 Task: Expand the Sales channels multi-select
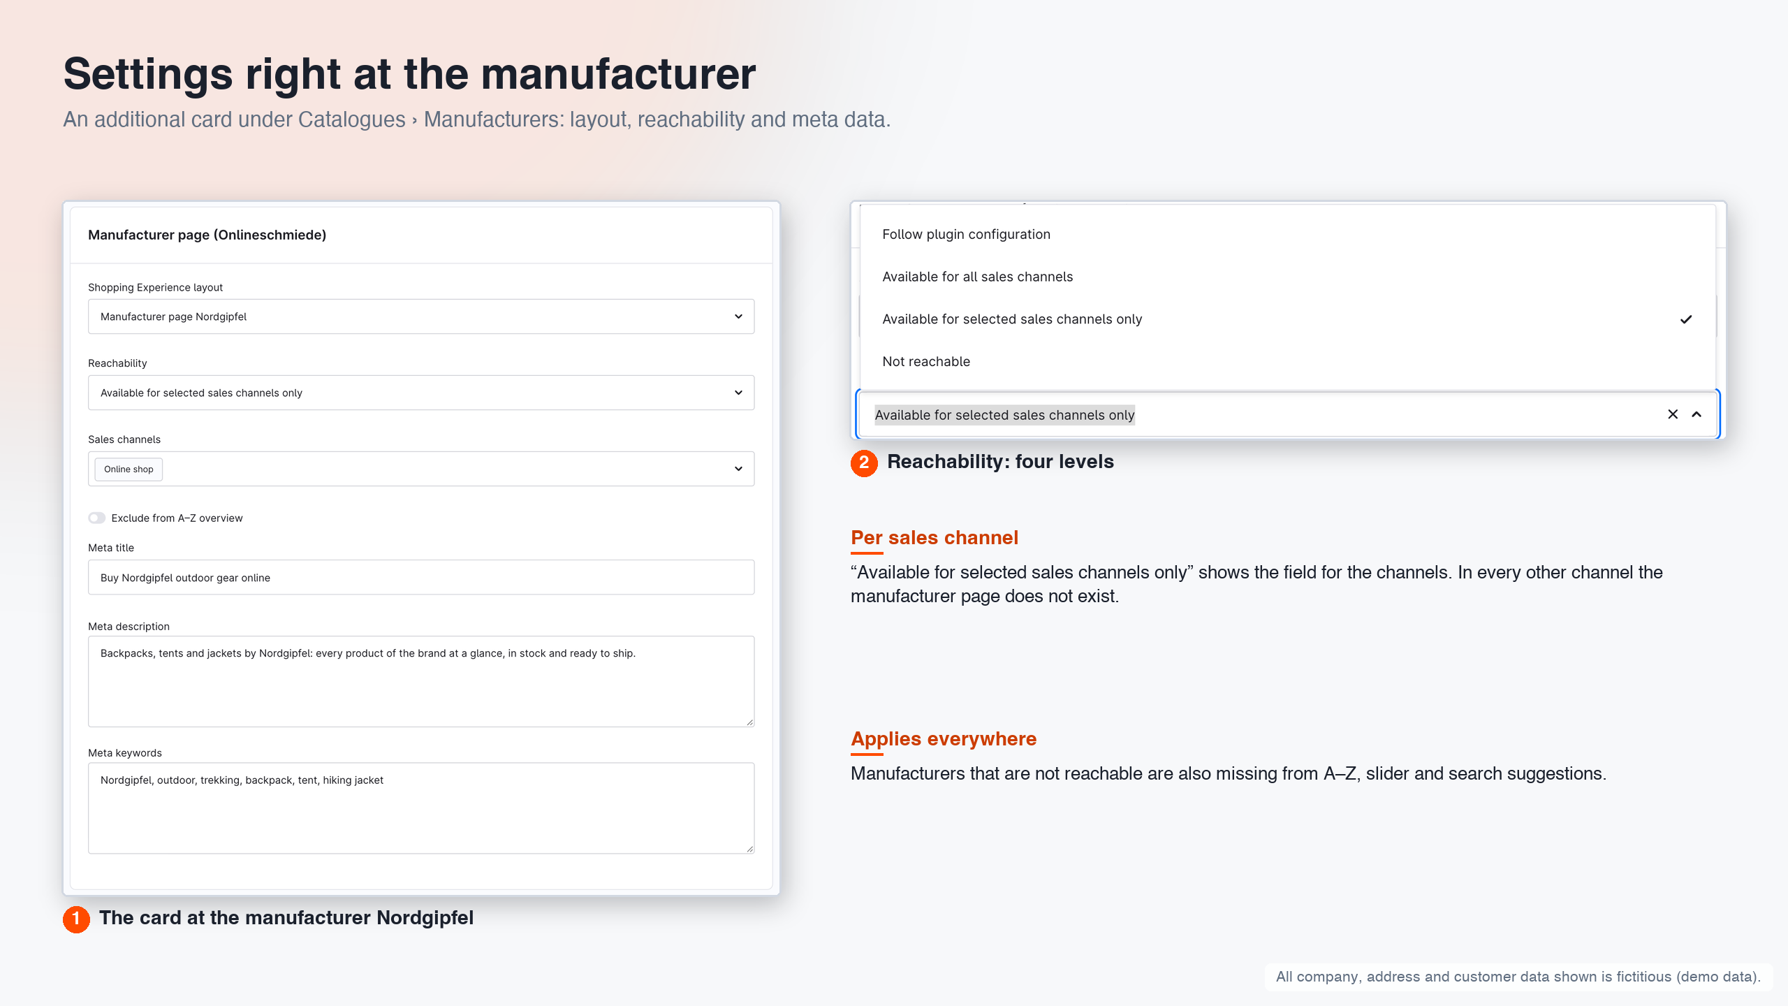click(421, 469)
